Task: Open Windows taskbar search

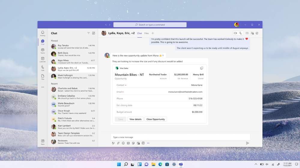Action: pos(126,164)
